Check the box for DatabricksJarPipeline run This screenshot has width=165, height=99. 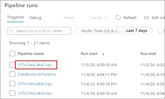[x=12, y=74]
